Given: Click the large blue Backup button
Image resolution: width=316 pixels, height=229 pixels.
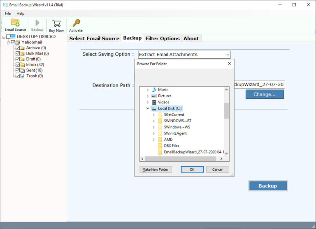Looking at the screenshot, I should pos(268,186).
